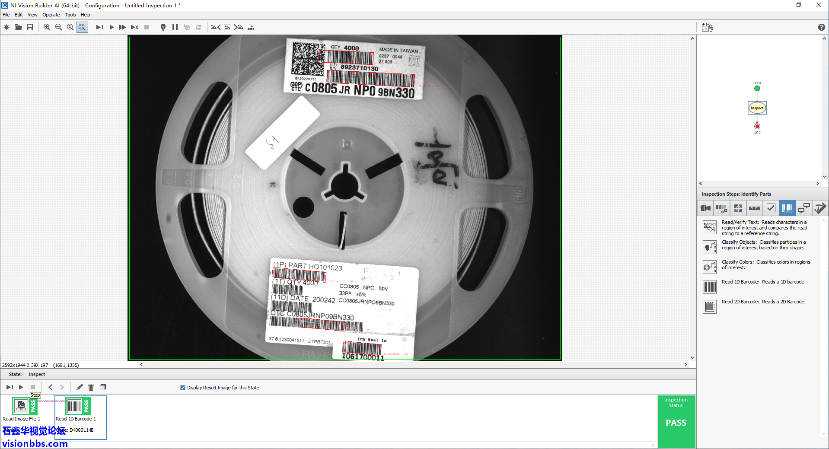Edit selected step with pencil icon

click(80, 387)
